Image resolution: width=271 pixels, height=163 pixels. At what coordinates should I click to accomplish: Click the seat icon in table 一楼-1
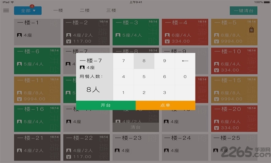pyautogui.click(x=19, y=35)
